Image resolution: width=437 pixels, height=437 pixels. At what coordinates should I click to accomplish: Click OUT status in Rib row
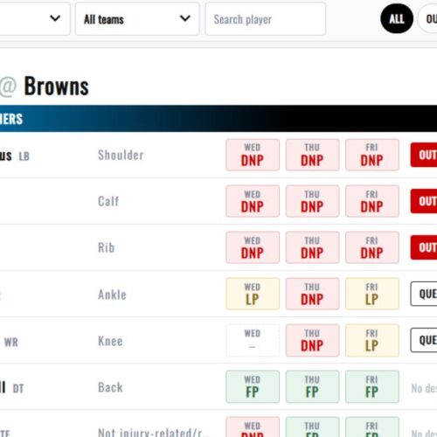coord(424,247)
